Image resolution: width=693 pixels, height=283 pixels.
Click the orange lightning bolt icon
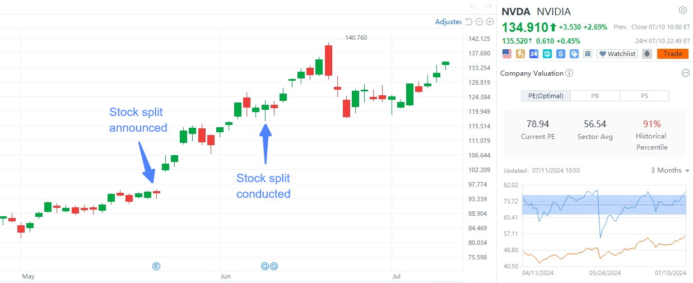click(x=520, y=54)
